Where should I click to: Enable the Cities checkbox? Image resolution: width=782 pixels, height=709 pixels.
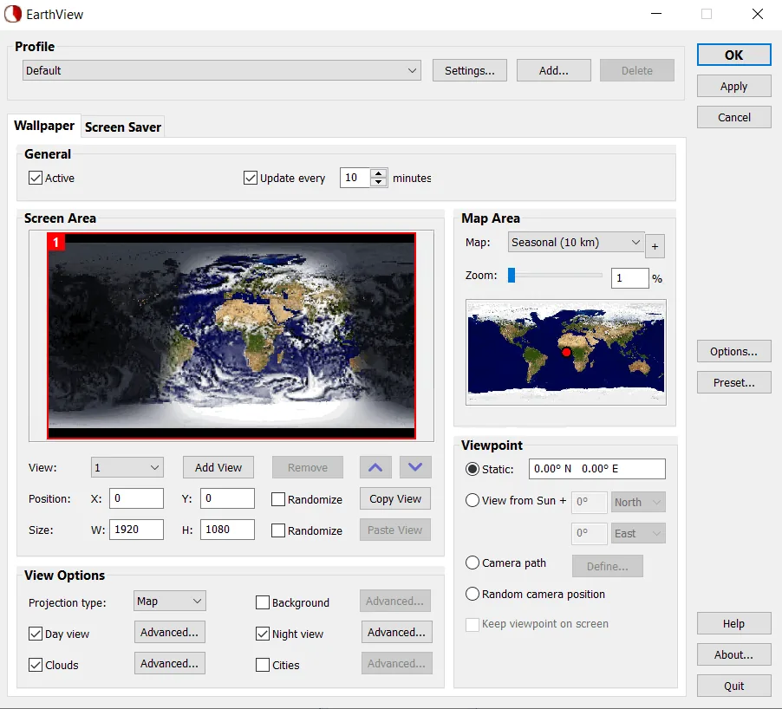[263, 665]
